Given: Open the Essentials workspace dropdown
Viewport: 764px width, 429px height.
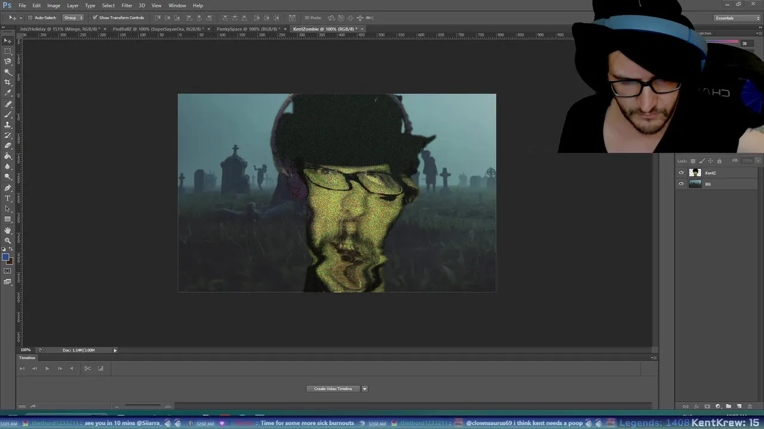Looking at the screenshot, I should pyautogui.click(x=738, y=18).
